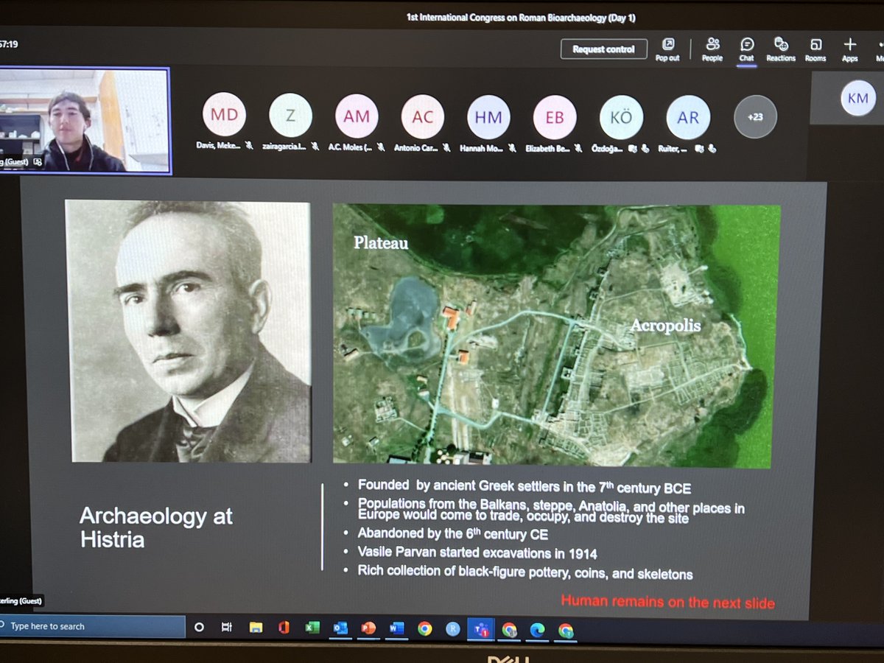The width and height of the screenshot is (884, 663).
Task: Open Outlook from the taskbar
Action: [x=340, y=628]
